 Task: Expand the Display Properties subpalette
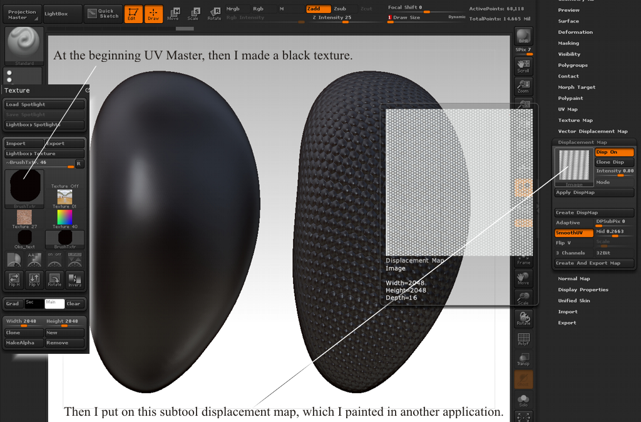pyautogui.click(x=583, y=289)
